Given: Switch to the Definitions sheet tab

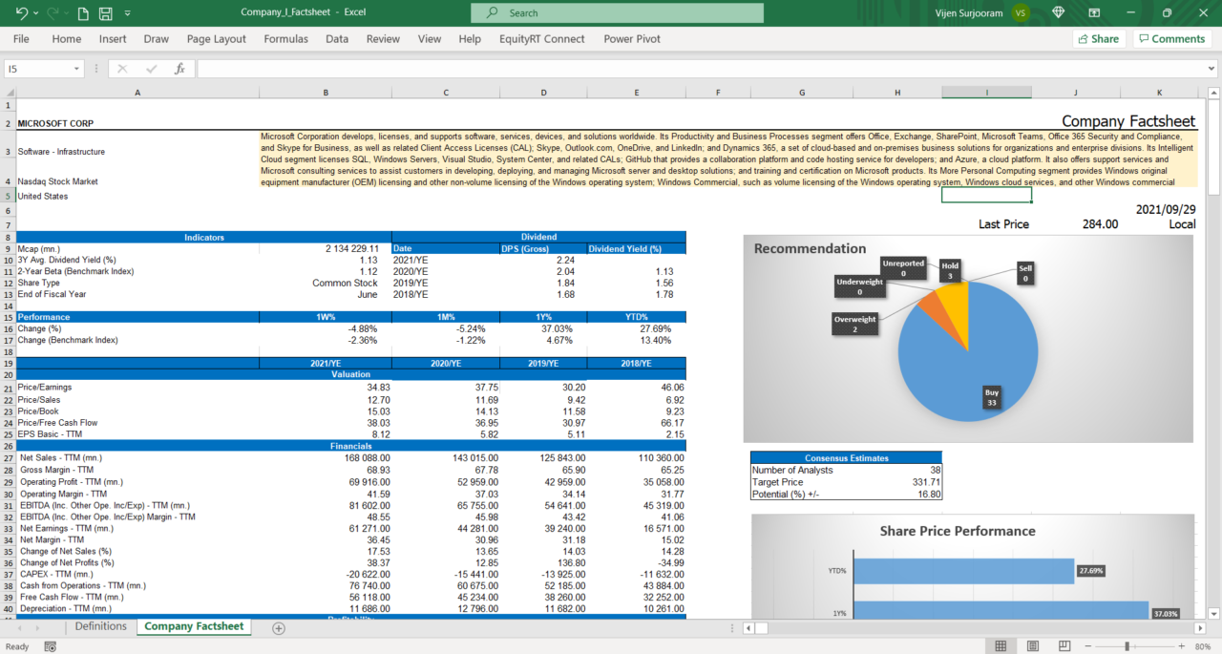Looking at the screenshot, I should 99,626.
